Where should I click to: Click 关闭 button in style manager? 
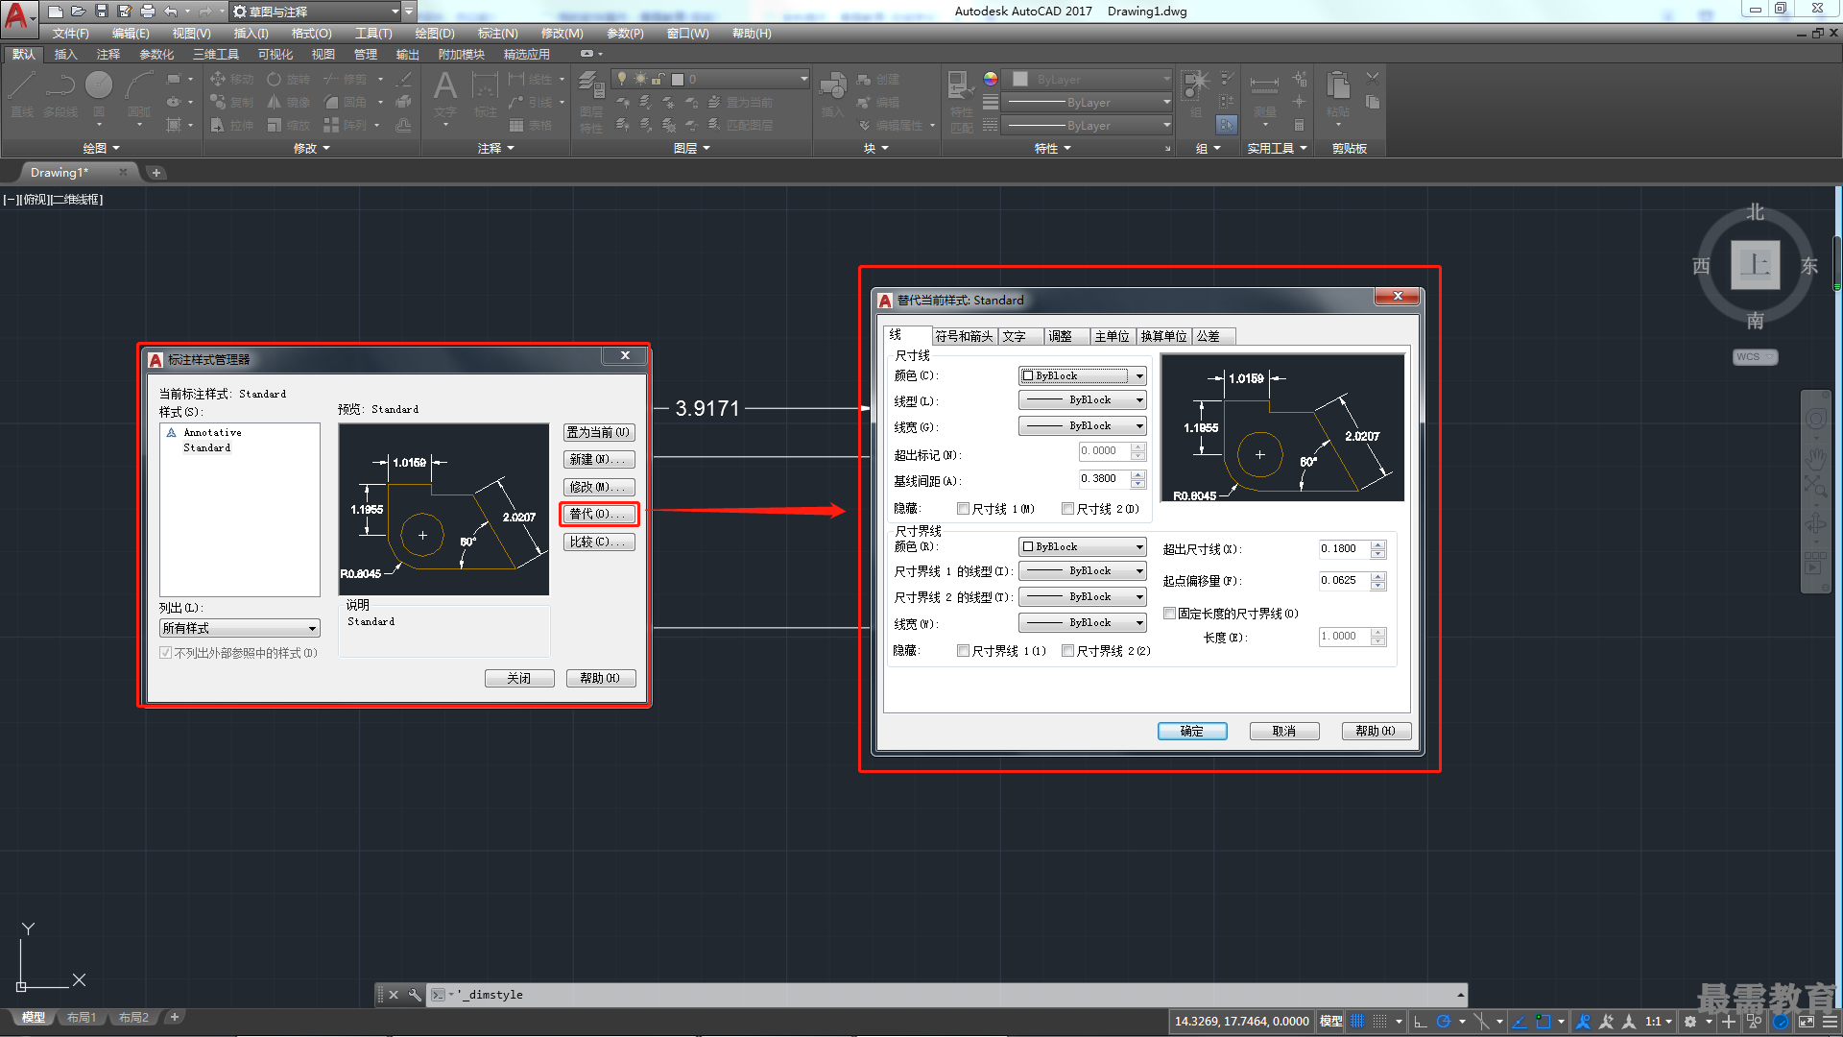(x=519, y=679)
